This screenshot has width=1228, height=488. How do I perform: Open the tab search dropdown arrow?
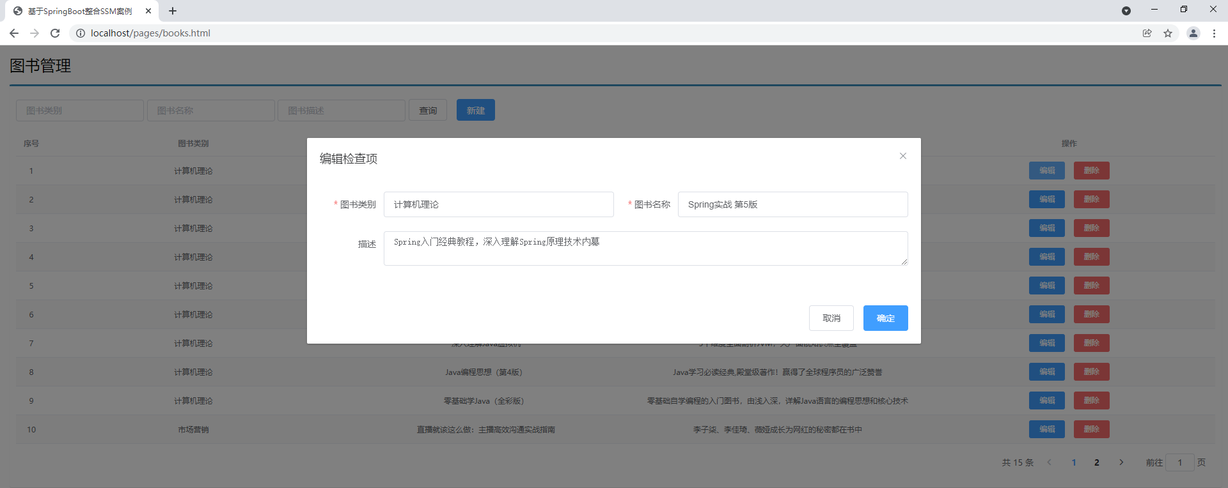(1126, 11)
